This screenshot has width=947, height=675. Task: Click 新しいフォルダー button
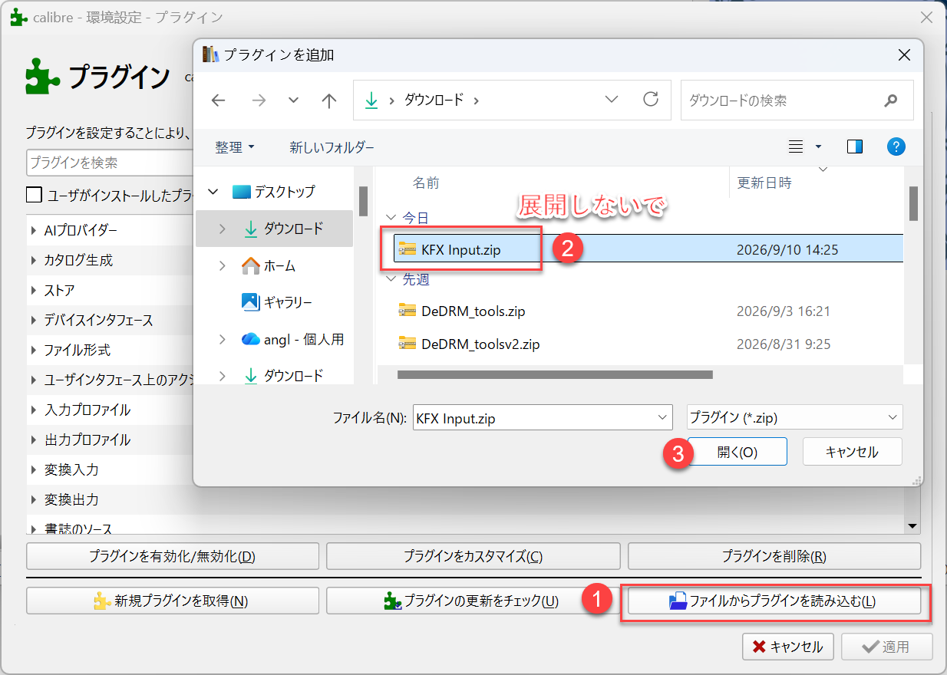click(x=332, y=147)
